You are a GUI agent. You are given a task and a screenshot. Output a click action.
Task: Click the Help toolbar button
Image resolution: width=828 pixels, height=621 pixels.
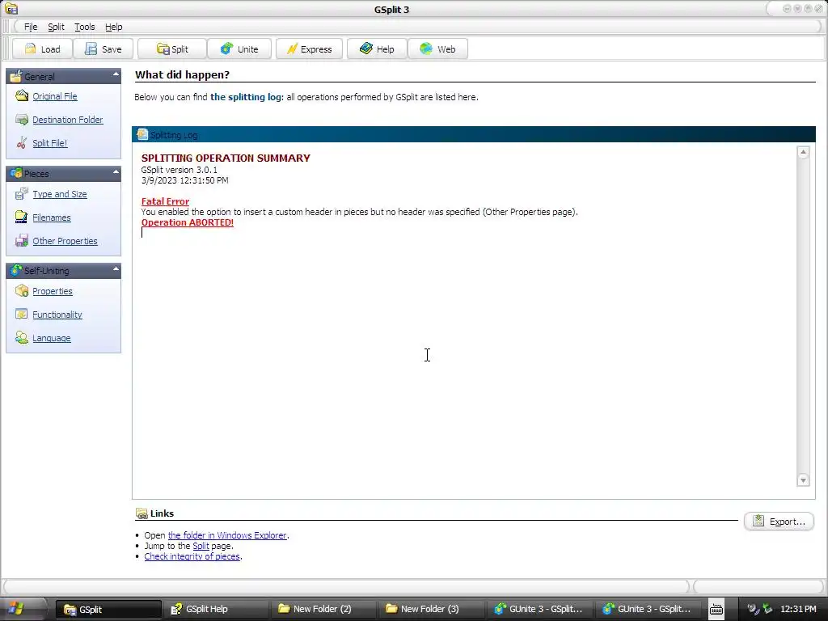point(377,49)
